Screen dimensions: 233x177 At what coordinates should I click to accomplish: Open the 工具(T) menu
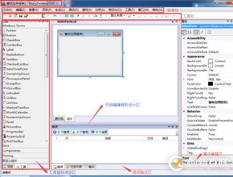point(130,10)
